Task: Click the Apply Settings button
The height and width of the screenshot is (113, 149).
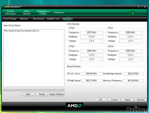Action: (x=57, y=94)
